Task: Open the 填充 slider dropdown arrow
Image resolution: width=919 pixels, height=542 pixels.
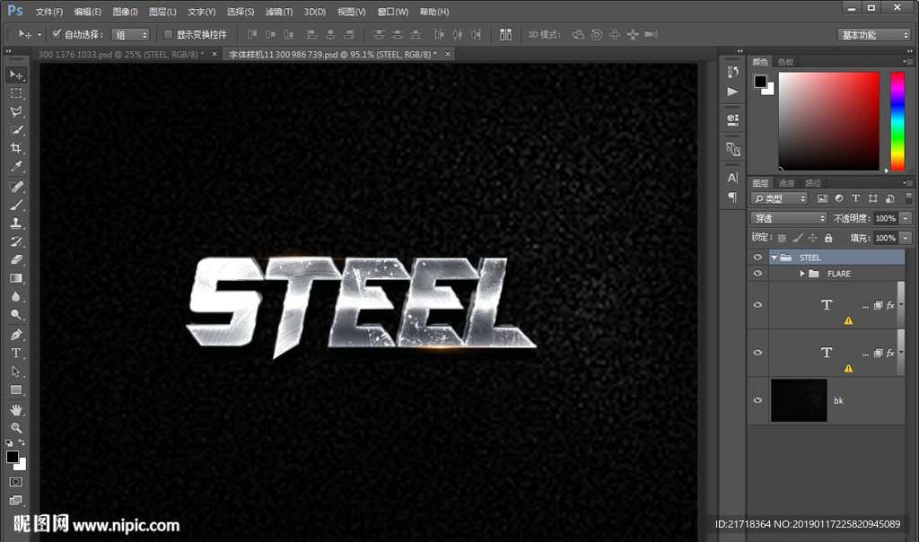Action: [906, 238]
